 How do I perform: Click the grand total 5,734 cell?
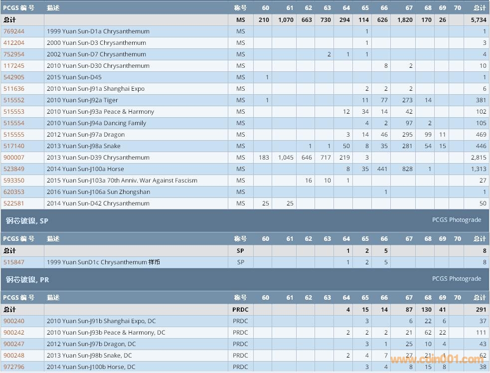click(479, 20)
